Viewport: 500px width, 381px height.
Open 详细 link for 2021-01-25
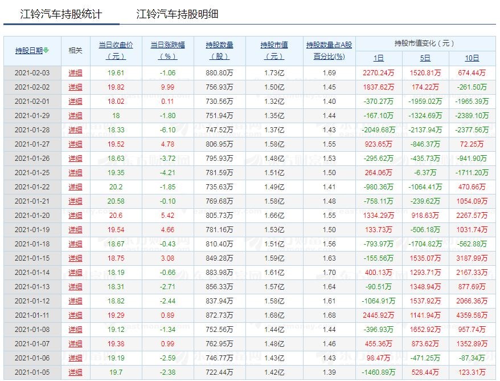pyautogui.click(x=75, y=173)
